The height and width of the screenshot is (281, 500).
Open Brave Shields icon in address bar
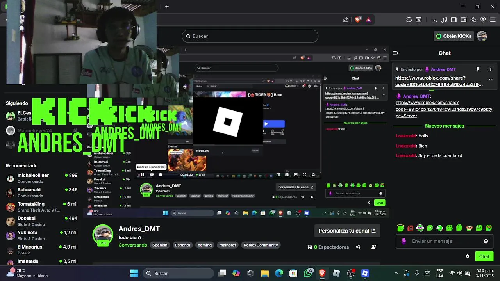(x=357, y=20)
